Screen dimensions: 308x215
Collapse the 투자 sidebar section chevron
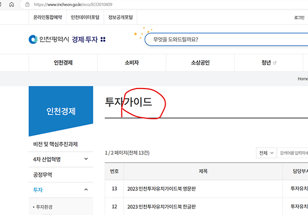click(x=86, y=190)
